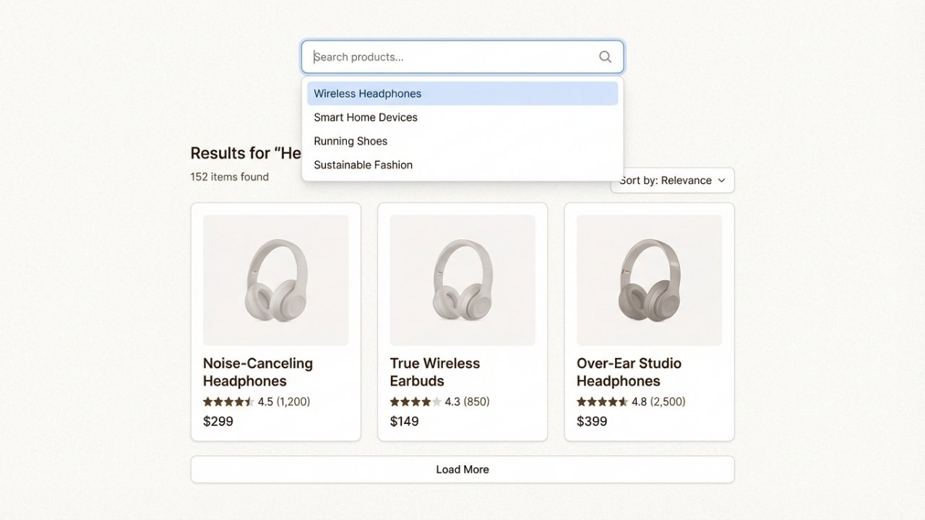
Task: Click the Over-Ear Studio Headphones title
Action: [629, 372]
